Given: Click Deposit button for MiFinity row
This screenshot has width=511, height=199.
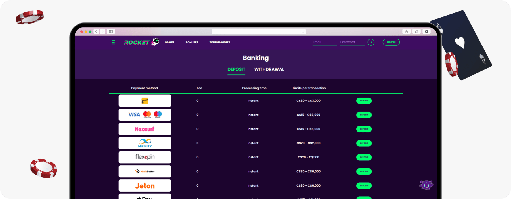Looking at the screenshot, I should pyautogui.click(x=364, y=143).
